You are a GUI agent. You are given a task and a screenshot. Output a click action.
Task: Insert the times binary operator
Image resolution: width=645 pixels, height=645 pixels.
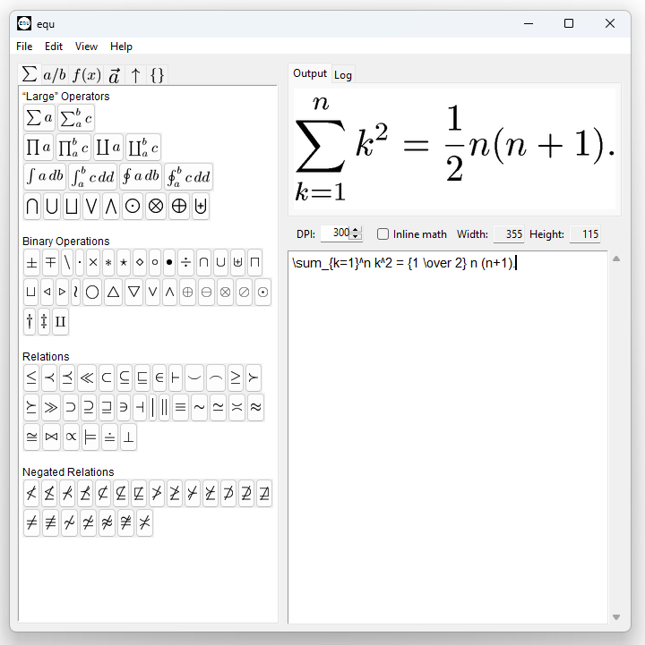pyautogui.click(x=93, y=262)
